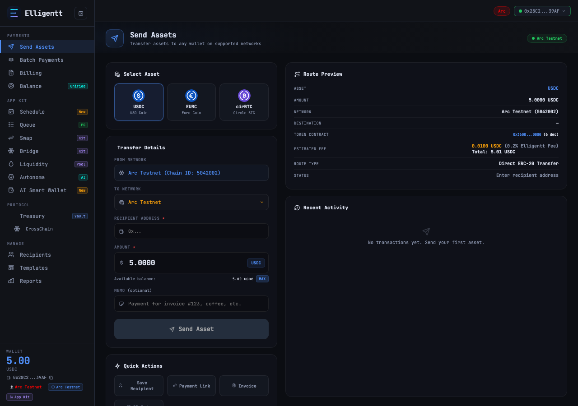Click the coins icon next to Select Asset
Image resolution: width=578 pixels, height=406 pixels.
(117, 74)
